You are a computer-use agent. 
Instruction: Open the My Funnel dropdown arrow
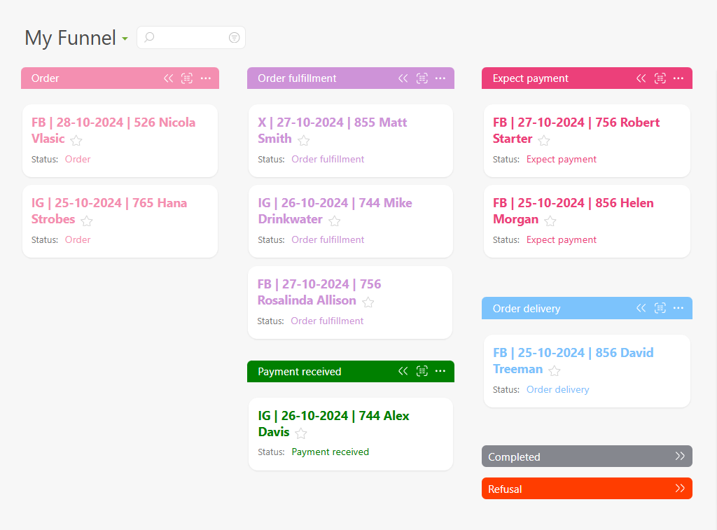click(125, 39)
